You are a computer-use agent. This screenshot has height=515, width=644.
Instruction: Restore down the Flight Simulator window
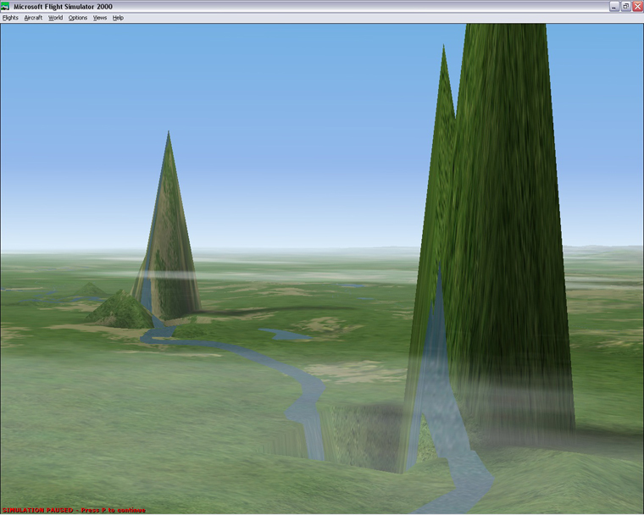tap(625, 6)
